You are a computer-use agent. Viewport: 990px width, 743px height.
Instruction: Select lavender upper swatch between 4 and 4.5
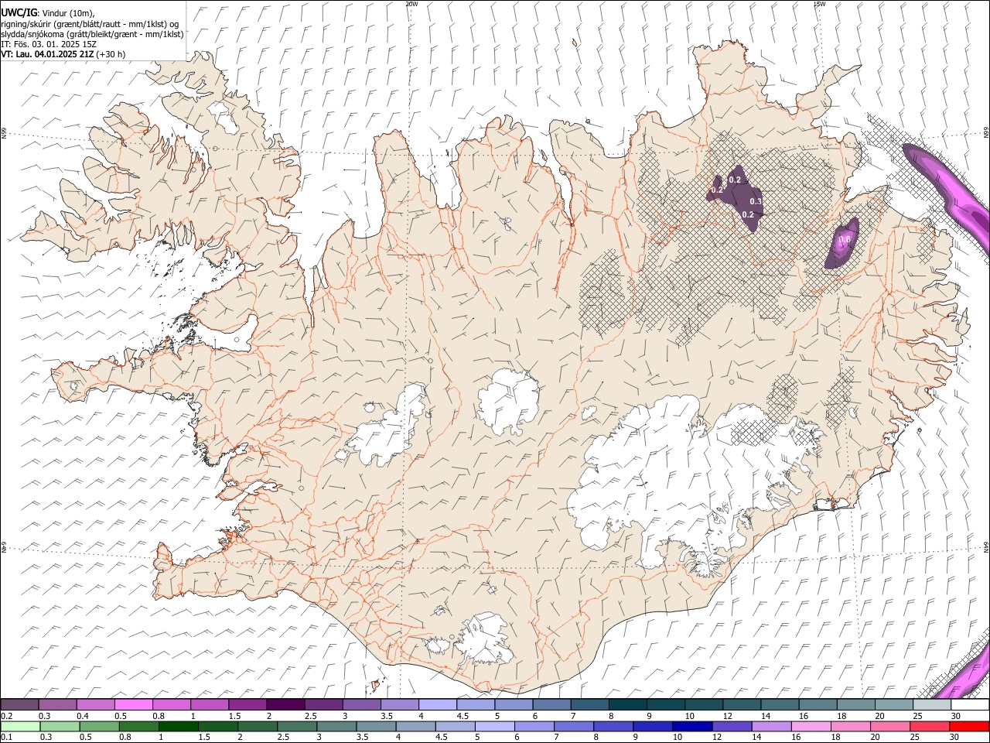438,705
